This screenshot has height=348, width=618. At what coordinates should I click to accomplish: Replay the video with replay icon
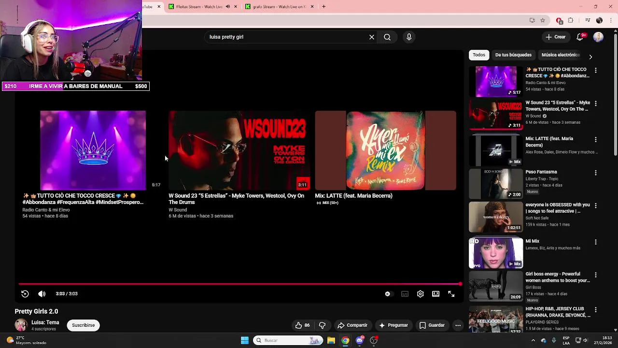(x=25, y=294)
